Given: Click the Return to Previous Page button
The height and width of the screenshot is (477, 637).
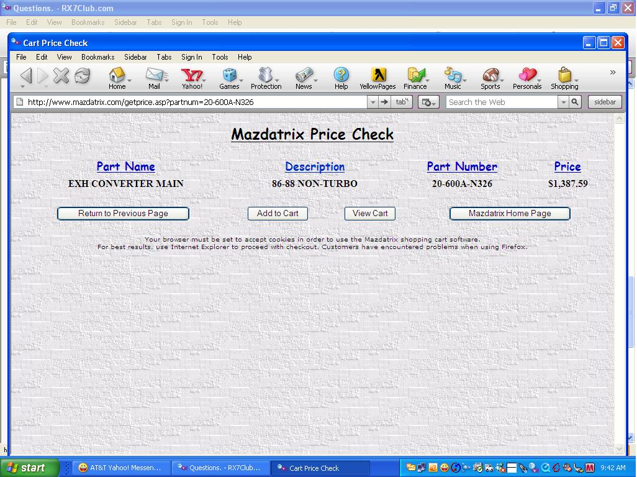Looking at the screenshot, I should tap(123, 213).
